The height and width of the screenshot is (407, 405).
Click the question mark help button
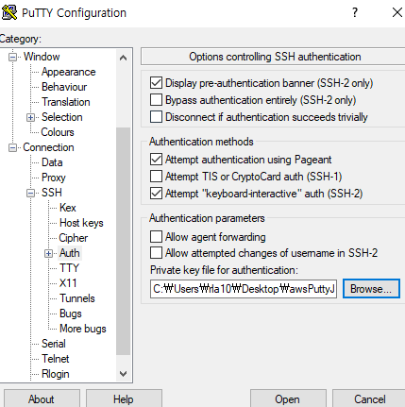pyautogui.click(x=355, y=12)
